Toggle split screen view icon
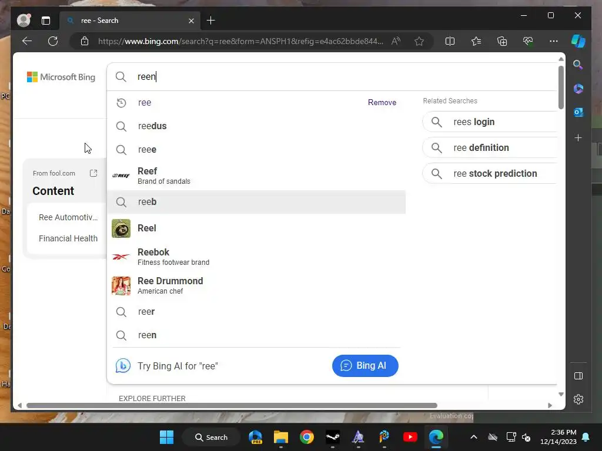The image size is (602, 451). click(450, 41)
